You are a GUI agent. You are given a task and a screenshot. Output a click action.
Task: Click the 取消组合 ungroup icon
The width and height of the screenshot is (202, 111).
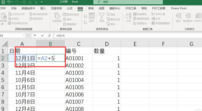(x=188, y=16)
